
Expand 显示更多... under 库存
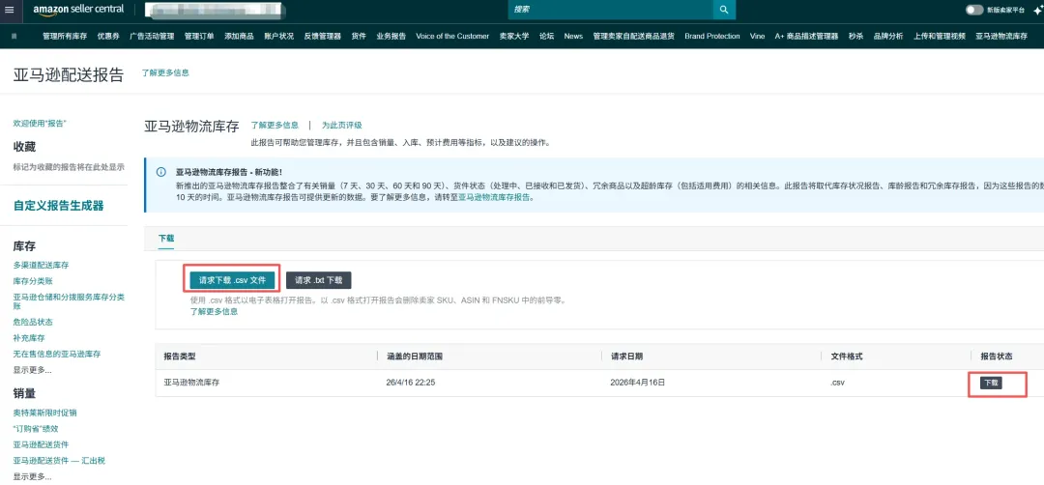(33, 370)
